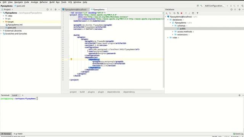This screenshot has height=137, width=244.
Task: Click the editor horizontal scrollbar
Action: point(110,89)
